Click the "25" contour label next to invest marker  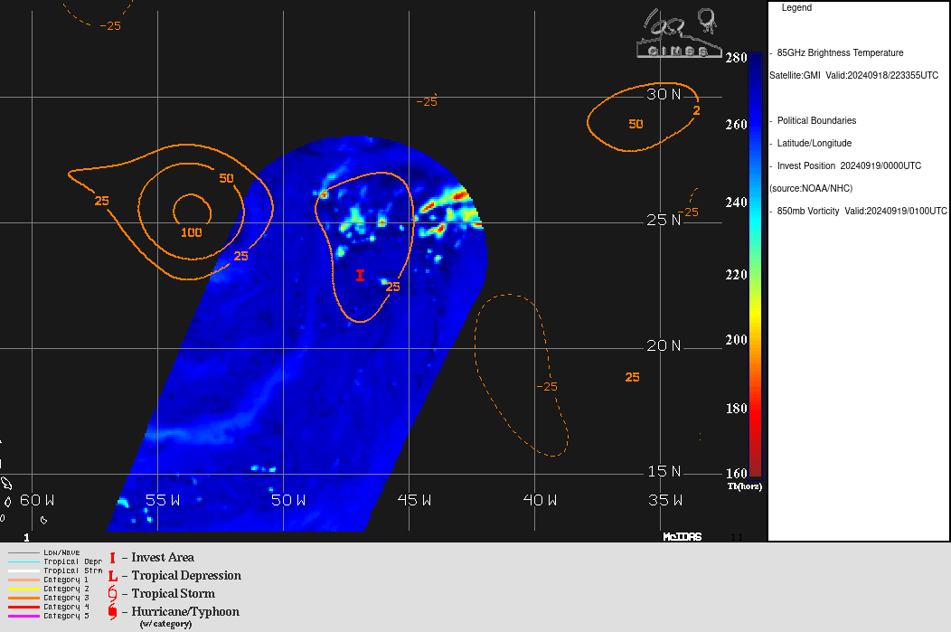pos(393,287)
